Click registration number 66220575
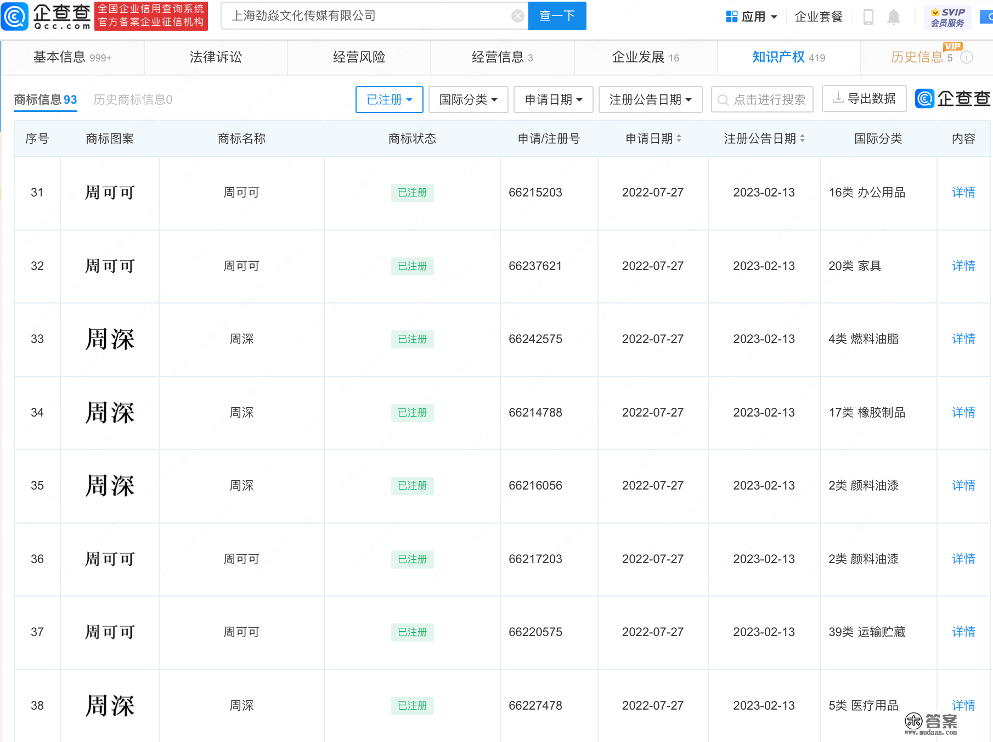993x742 pixels. coord(535,632)
